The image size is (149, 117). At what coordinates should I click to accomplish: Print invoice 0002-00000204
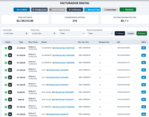pyautogui.click(x=10, y=92)
